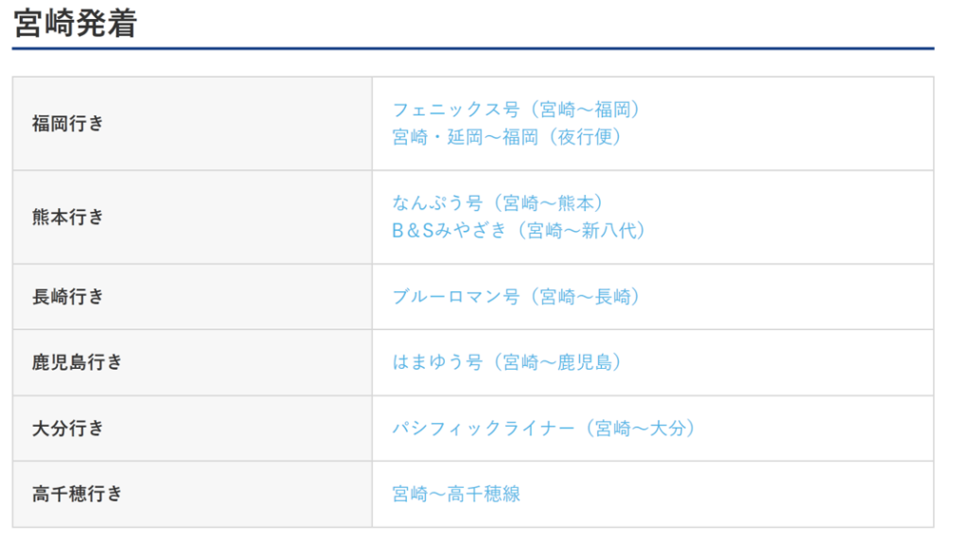Open the フェニックス号（宮崎～福岡） link

517,110
